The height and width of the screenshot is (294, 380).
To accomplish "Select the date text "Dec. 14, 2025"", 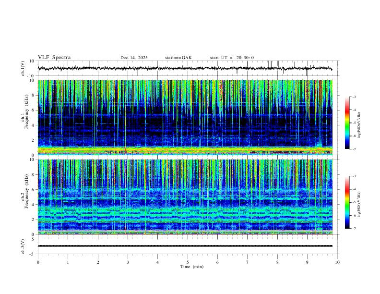I will point(134,58).
